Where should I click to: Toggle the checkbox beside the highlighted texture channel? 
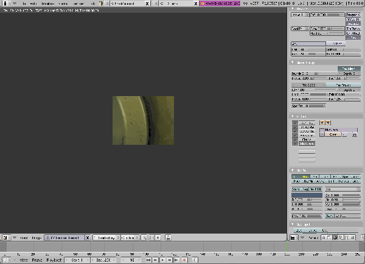[x=295, y=144]
